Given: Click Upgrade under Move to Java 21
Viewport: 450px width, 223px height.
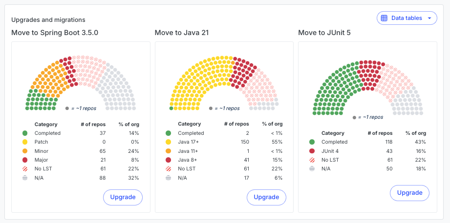Looking at the screenshot, I should 266,197.
